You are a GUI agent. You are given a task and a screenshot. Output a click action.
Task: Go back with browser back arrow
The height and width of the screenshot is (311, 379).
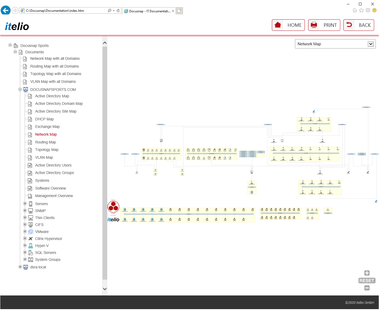coord(5,10)
